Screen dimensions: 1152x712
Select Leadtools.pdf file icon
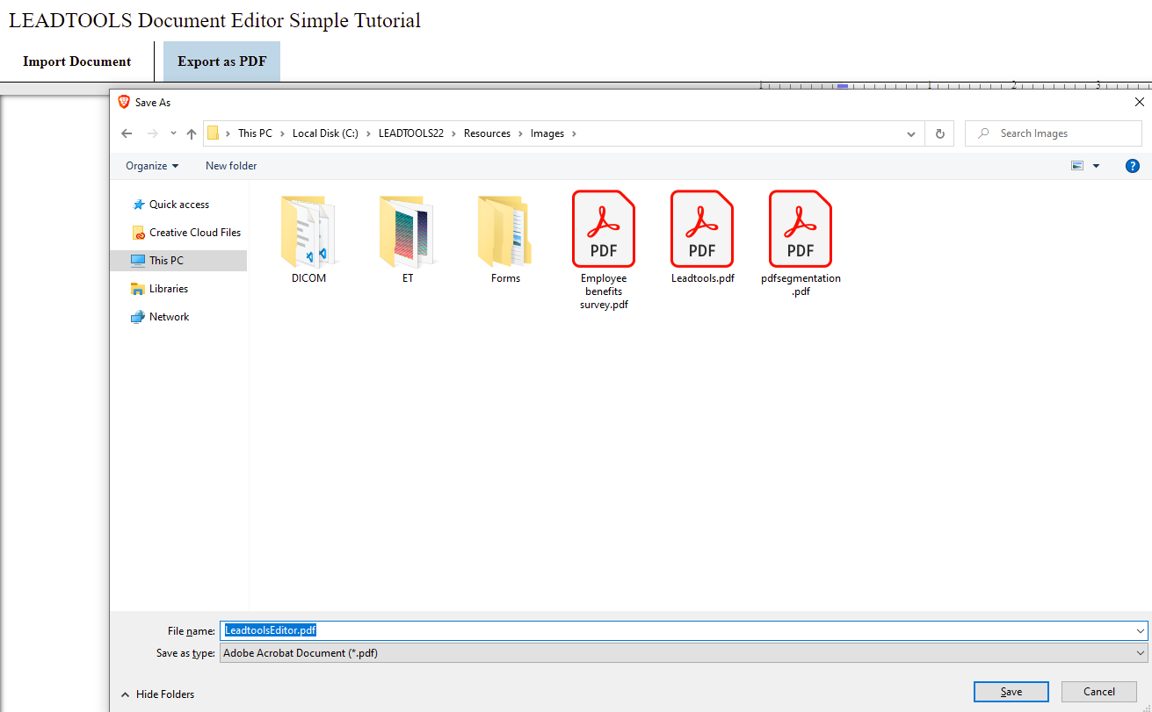[702, 228]
